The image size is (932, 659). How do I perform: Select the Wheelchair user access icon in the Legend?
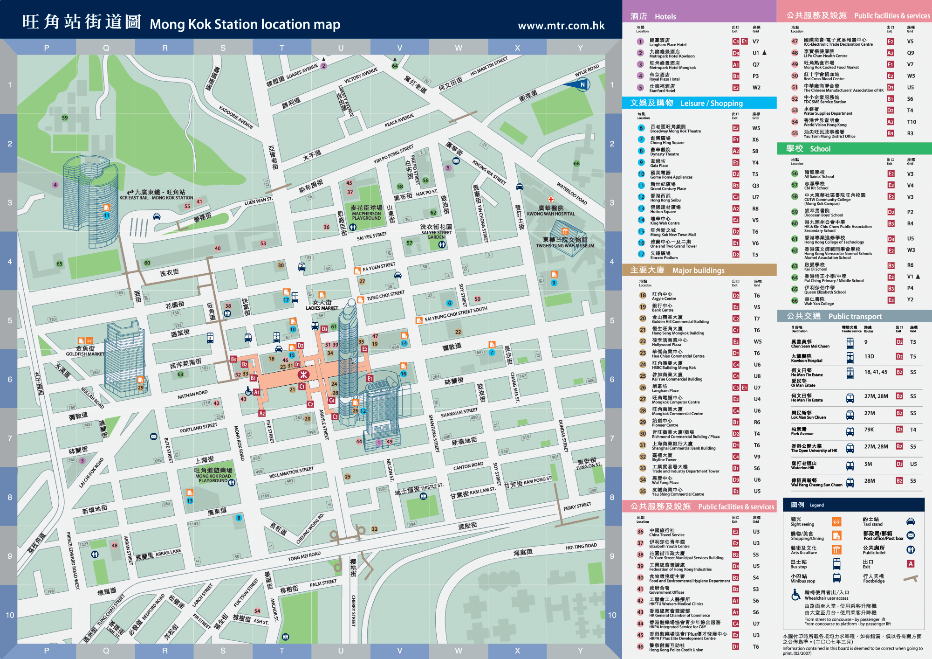point(796,595)
